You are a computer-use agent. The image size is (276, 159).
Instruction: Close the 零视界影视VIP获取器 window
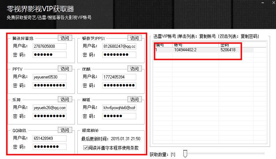274,3
